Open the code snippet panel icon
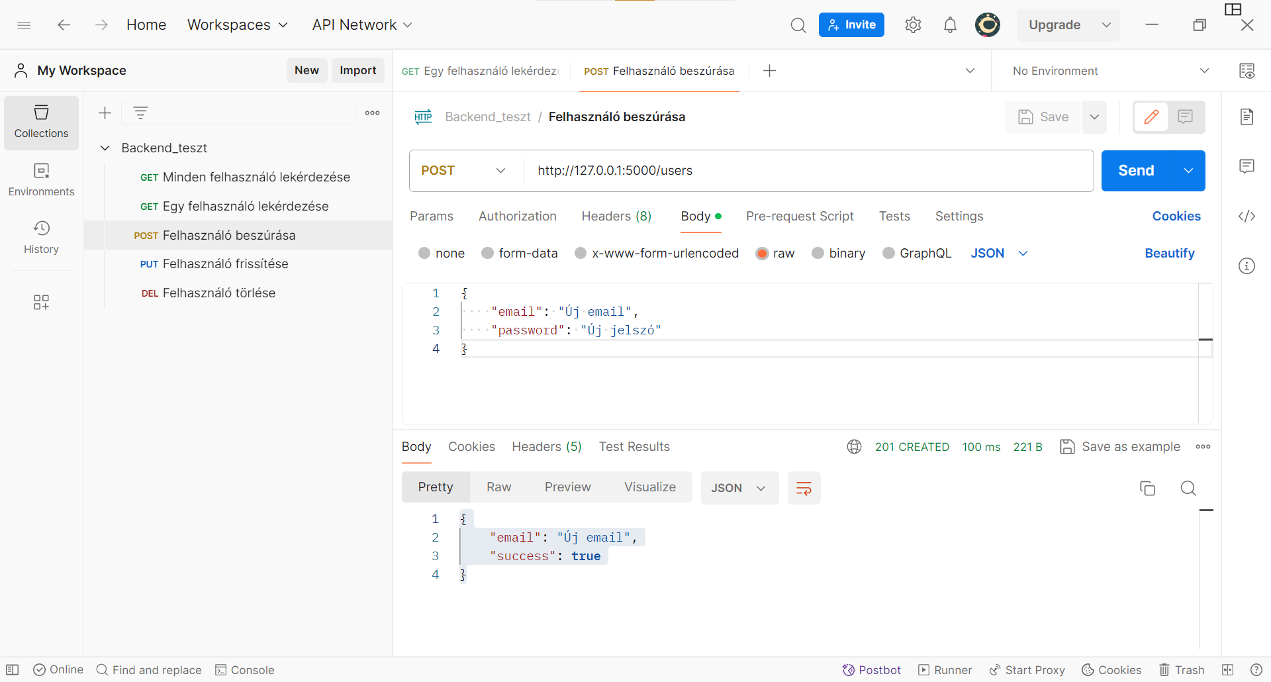This screenshot has height=682, width=1271. click(1247, 217)
